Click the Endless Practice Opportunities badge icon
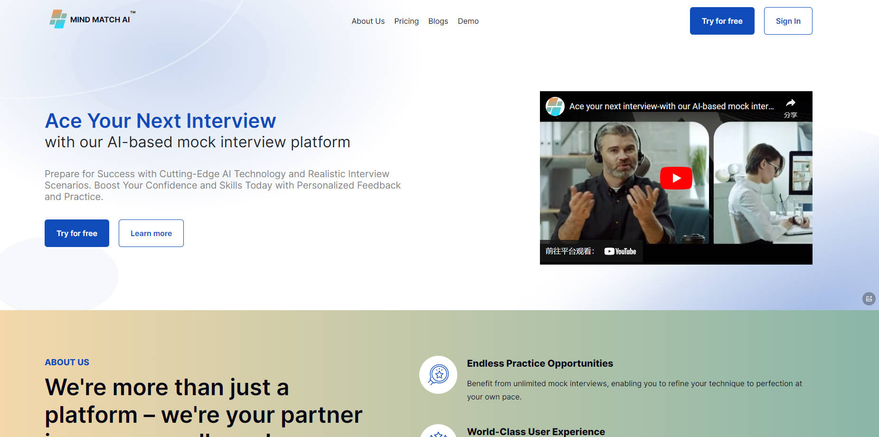This screenshot has width=879, height=437. [x=438, y=375]
